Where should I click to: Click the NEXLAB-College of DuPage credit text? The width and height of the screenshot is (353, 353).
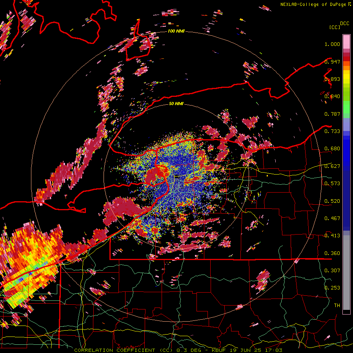(x=313, y=4)
